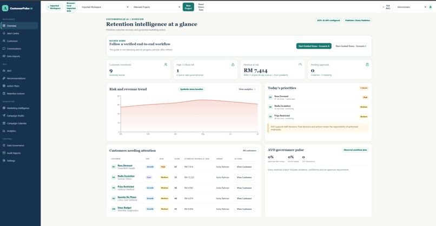Click the warning triangle on High / Critical risk card
The image size is (436, 226).
pos(233,64)
